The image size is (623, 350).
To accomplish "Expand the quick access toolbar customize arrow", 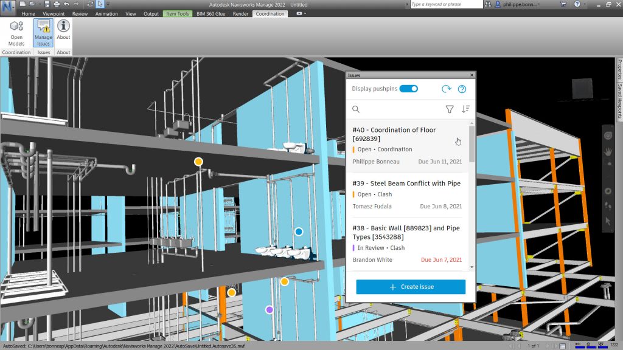I will tap(108, 4).
